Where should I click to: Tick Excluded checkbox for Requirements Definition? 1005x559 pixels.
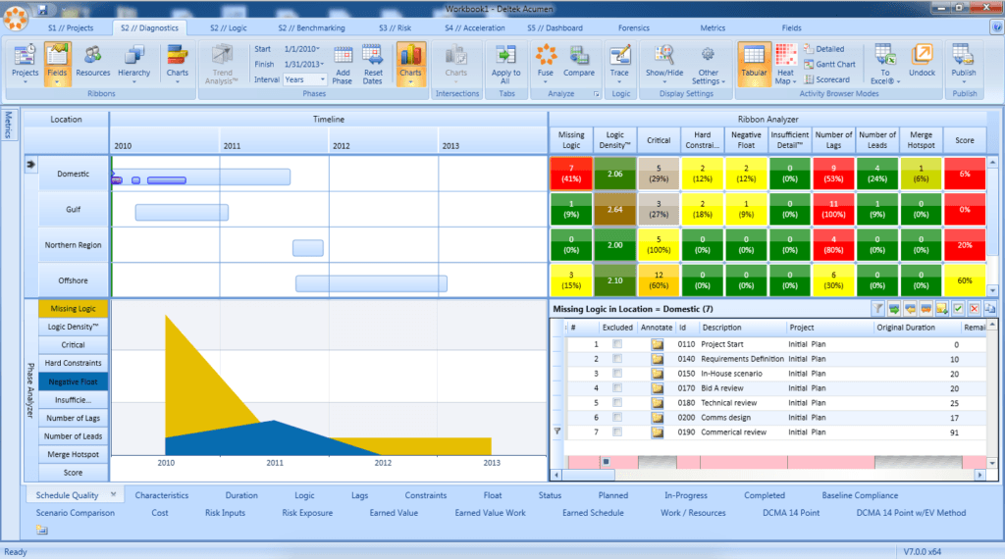617,359
